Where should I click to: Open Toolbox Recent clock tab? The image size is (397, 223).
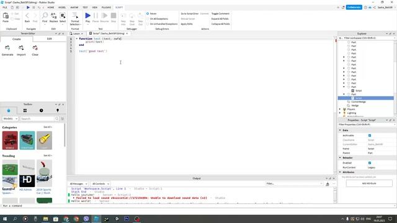click(41, 110)
